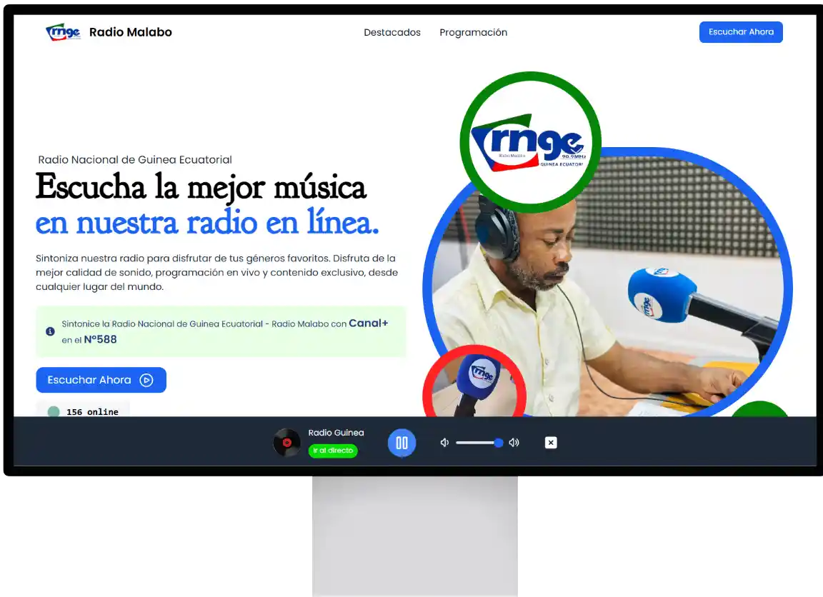Go to the Destacados section
The image size is (823, 597).
392,32
